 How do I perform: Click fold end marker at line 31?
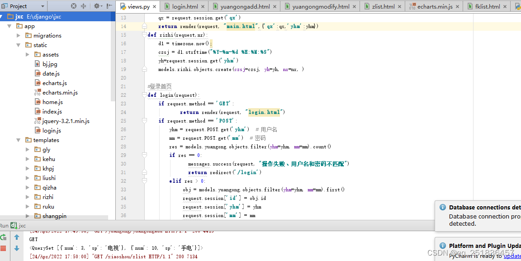(144, 172)
